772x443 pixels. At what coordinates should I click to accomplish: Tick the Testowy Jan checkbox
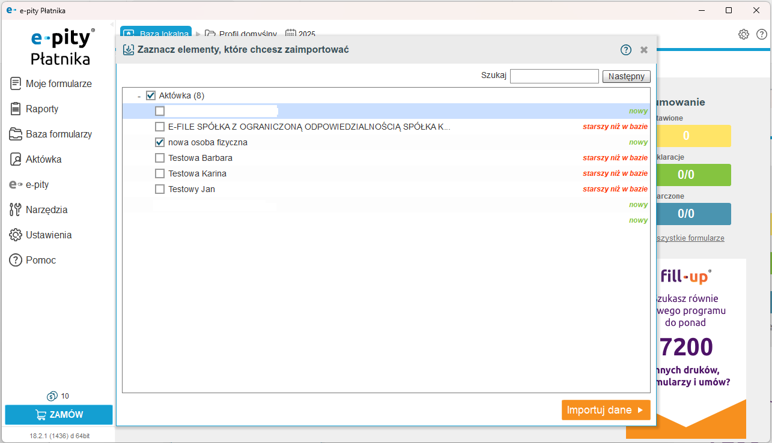160,189
